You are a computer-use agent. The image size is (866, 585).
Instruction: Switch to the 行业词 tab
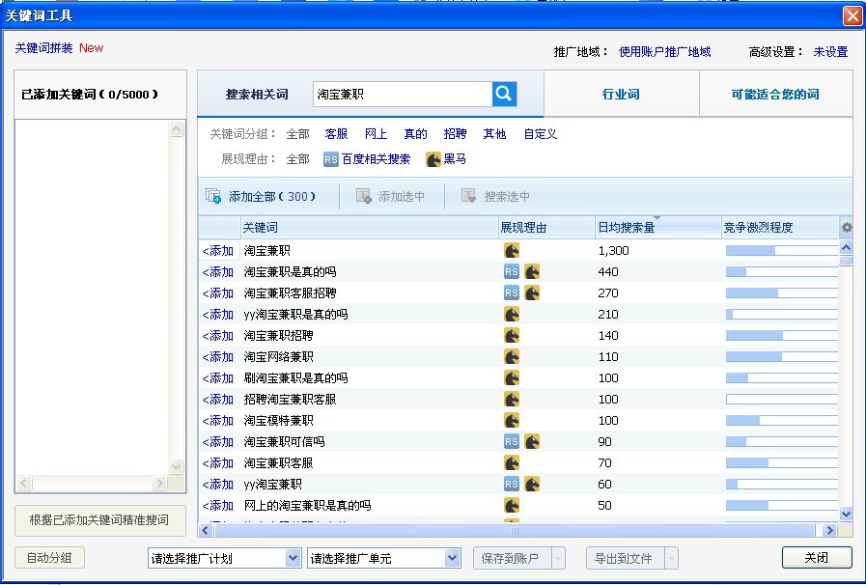[x=621, y=95]
